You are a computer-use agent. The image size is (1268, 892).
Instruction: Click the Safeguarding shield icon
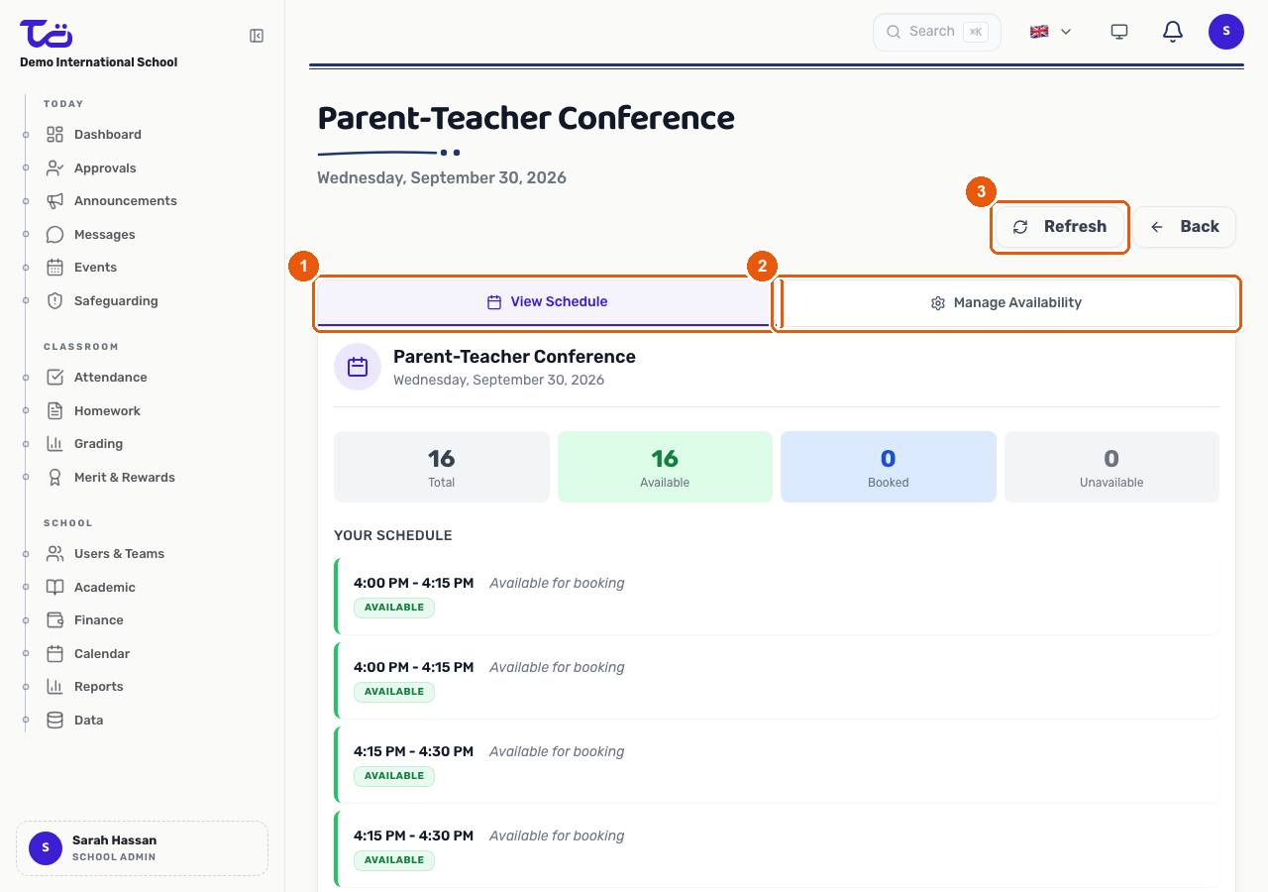point(55,301)
